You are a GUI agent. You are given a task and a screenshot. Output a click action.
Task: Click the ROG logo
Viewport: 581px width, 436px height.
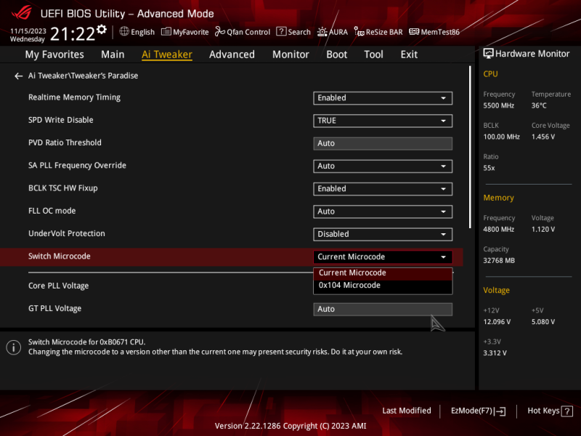pyautogui.click(x=22, y=13)
